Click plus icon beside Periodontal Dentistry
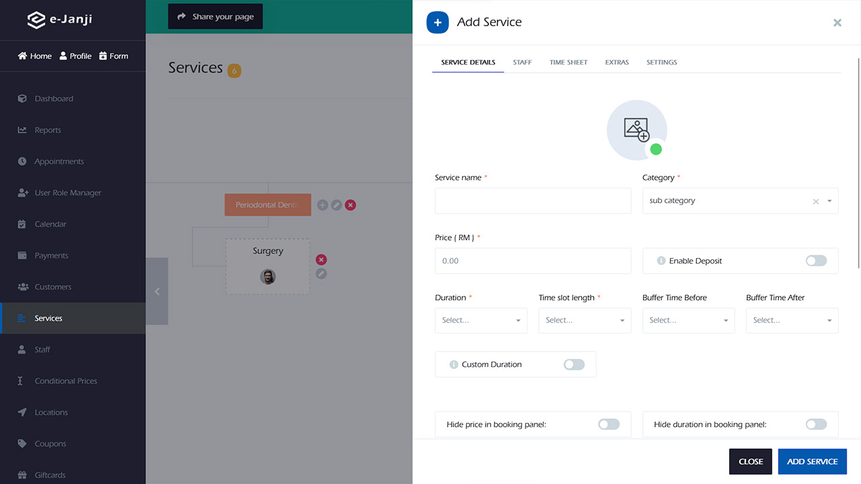Viewport: 861px width, 484px height. pyautogui.click(x=322, y=205)
